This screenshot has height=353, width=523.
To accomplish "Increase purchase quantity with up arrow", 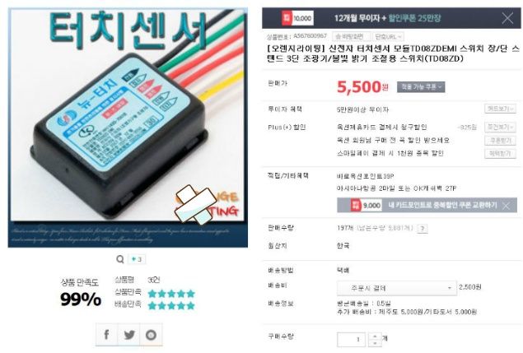I will coord(375,337).
